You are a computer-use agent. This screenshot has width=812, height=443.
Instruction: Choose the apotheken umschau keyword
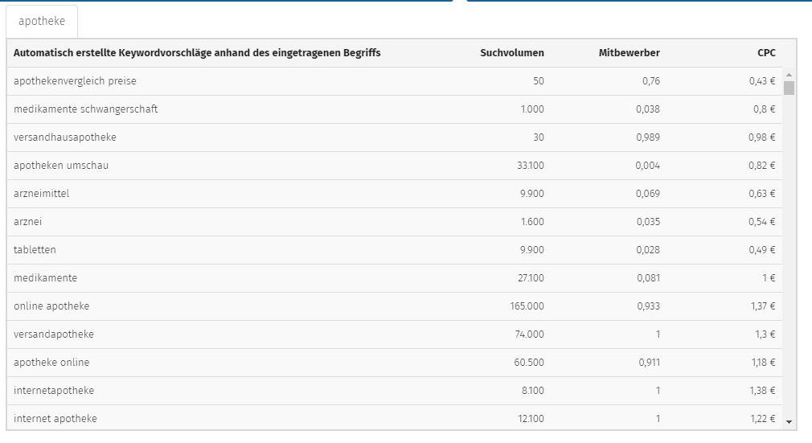[x=61, y=166]
